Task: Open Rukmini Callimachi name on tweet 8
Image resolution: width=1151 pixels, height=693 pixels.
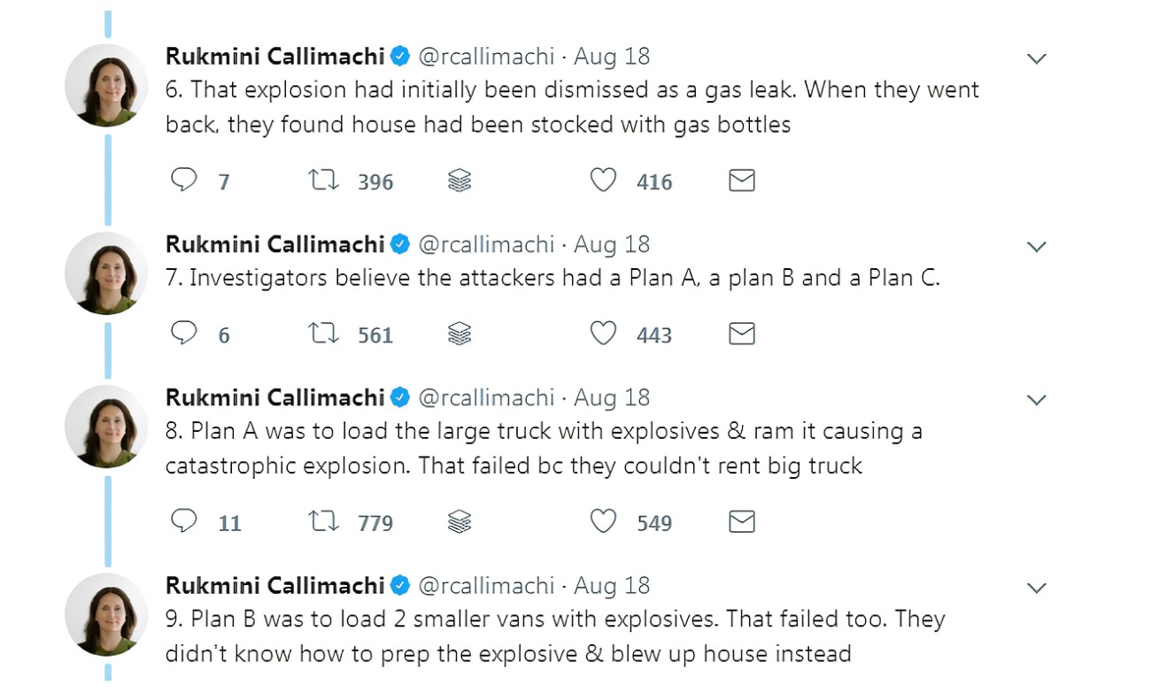Action: [x=274, y=397]
